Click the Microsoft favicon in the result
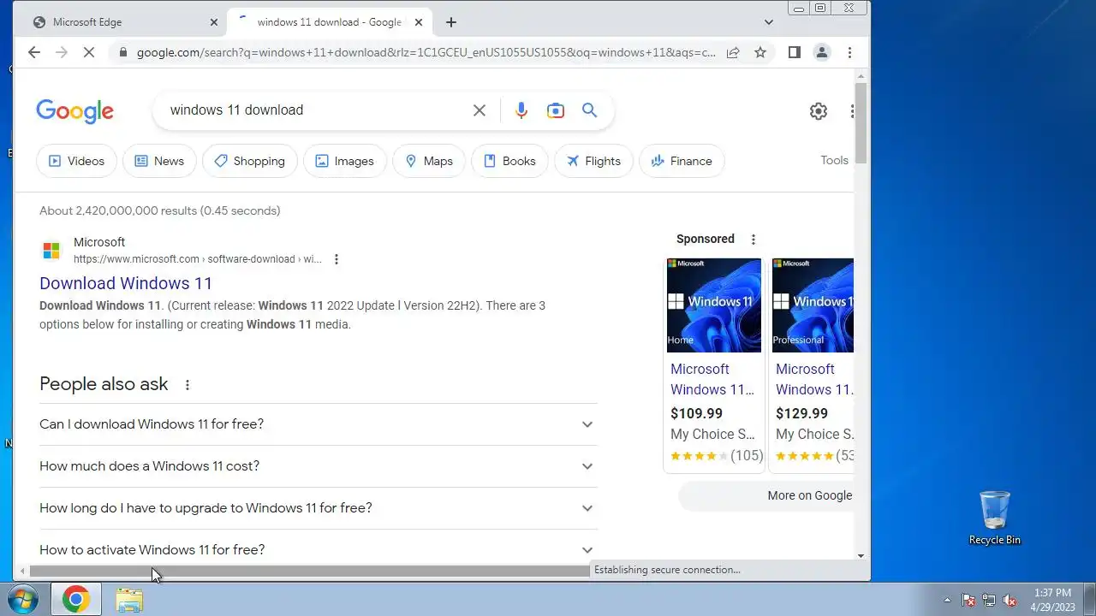 pyautogui.click(x=51, y=251)
